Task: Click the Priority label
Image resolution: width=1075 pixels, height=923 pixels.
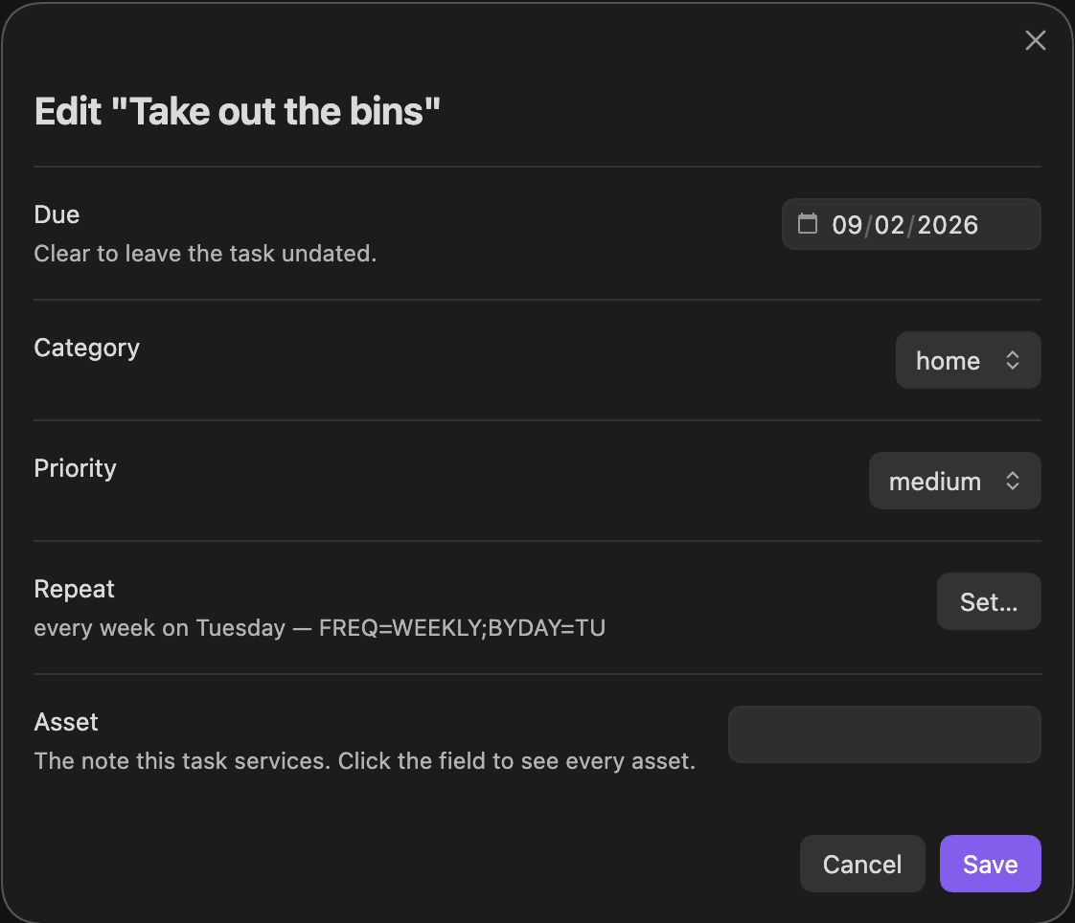Action: 76,469
